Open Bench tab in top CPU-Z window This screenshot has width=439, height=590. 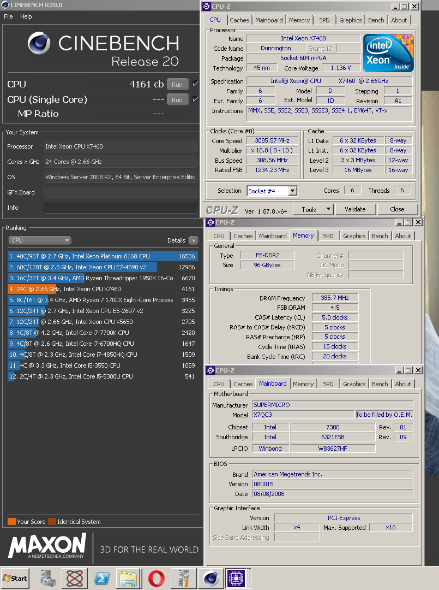click(x=376, y=20)
